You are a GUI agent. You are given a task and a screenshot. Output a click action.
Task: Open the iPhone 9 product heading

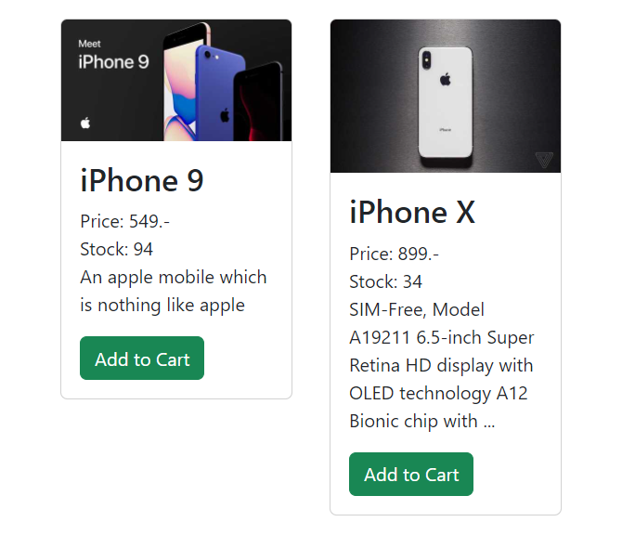[142, 180]
